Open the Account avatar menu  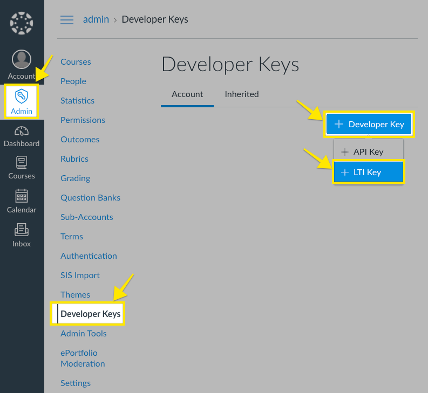[x=22, y=65]
